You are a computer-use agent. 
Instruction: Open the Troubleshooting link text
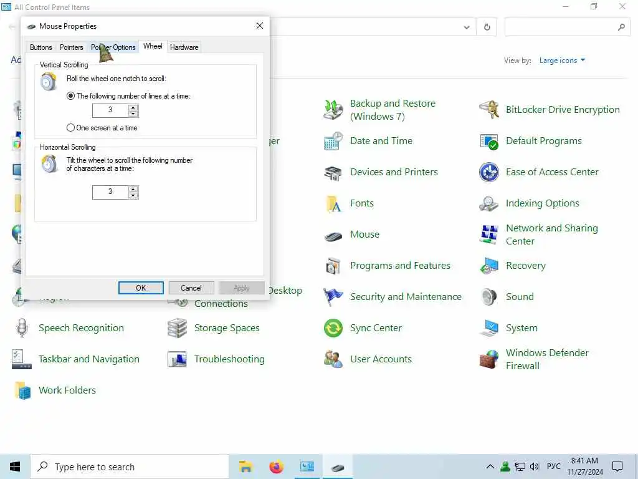click(229, 359)
